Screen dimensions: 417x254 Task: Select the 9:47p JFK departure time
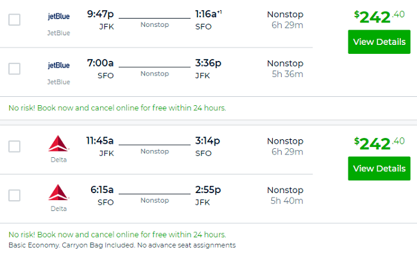(x=100, y=14)
